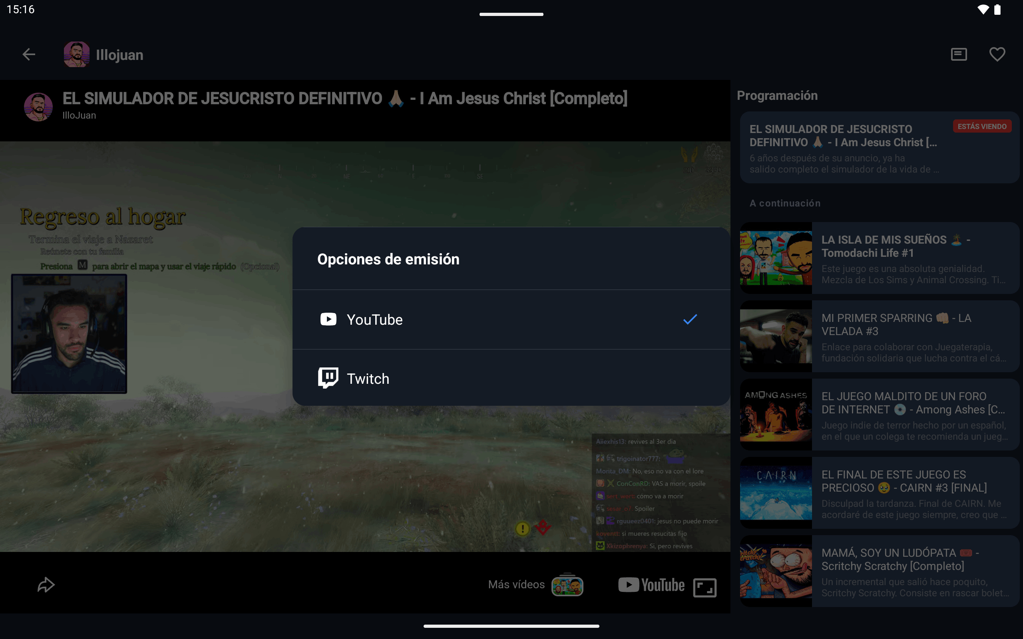This screenshot has width=1023, height=639.
Task: Click the Among Ashes thumbnail
Action: tap(776, 415)
